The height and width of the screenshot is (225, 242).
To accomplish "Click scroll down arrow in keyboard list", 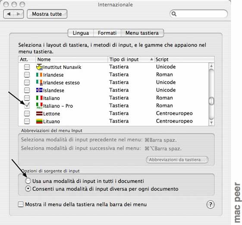I will (x=211, y=122).
